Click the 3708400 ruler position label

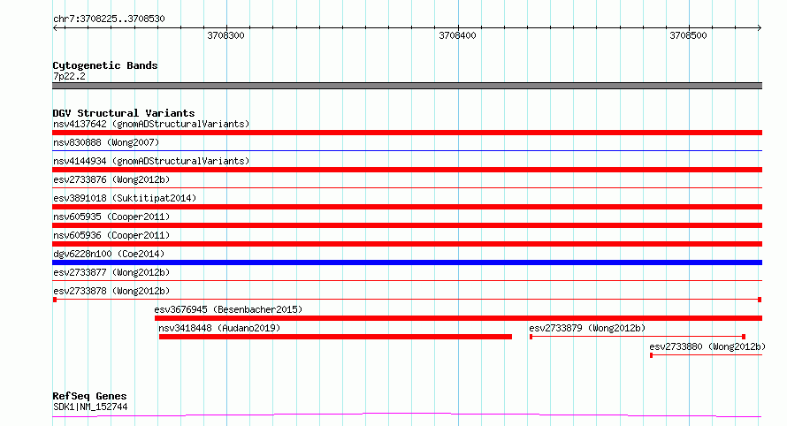pos(457,35)
